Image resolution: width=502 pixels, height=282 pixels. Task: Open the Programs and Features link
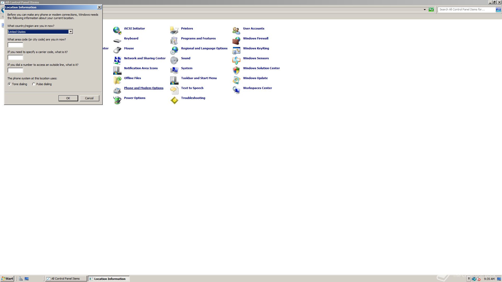click(x=198, y=38)
